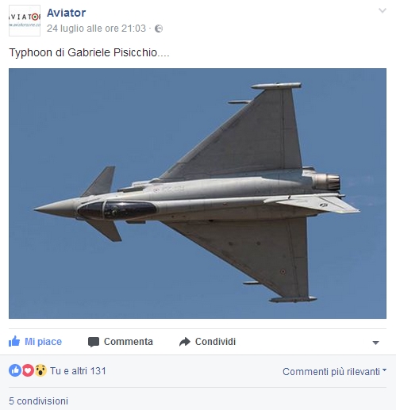Click the Aviator page profile picture
Image resolution: width=396 pixels, height=410 pixels.
pos(25,21)
